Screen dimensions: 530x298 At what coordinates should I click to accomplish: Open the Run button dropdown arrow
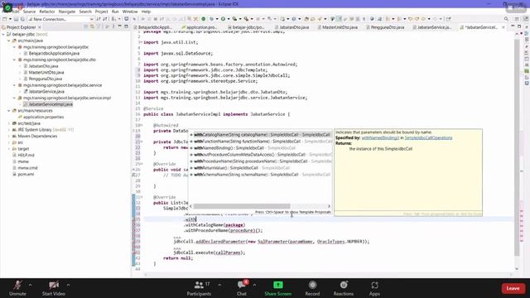(228, 19)
